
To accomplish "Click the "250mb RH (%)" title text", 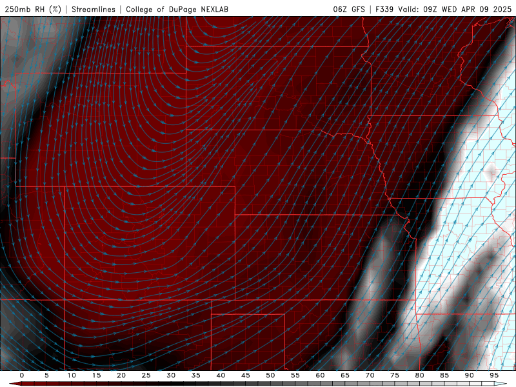I will (33, 9).
